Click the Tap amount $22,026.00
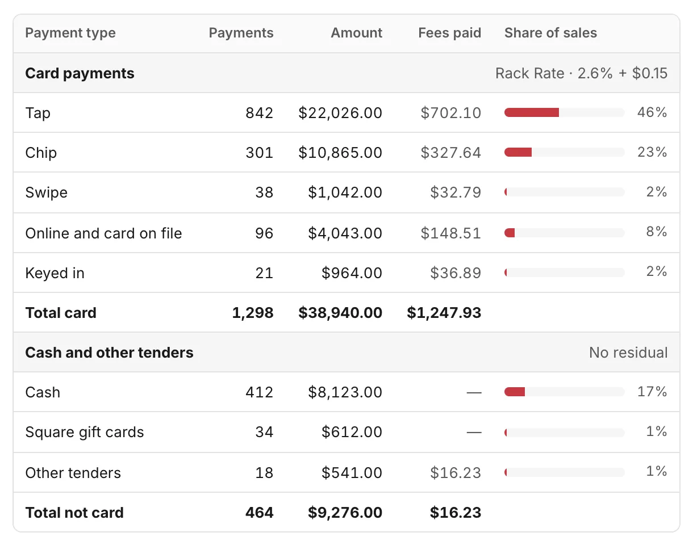This screenshot has height=545, width=693. pos(340,113)
